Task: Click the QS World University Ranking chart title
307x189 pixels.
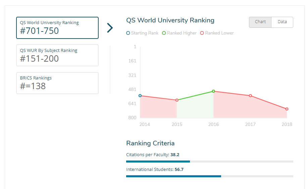Action: (170, 20)
